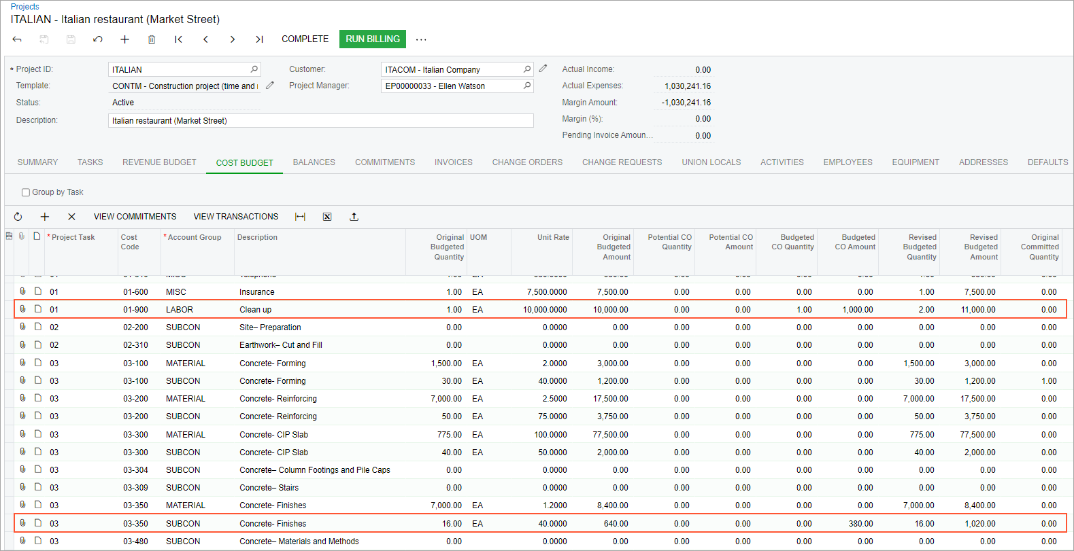Edit the customer with the pencil icon
Image resolution: width=1074 pixels, height=551 pixels.
click(x=543, y=69)
